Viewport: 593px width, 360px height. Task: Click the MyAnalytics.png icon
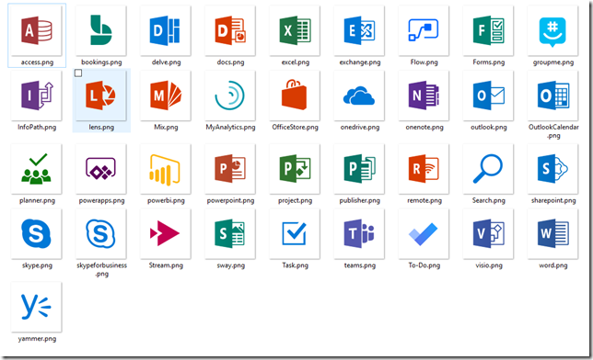(230, 96)
